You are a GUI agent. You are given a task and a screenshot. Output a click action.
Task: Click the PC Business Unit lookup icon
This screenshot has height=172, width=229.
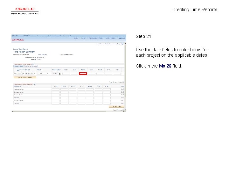click(x=23, y=74)
